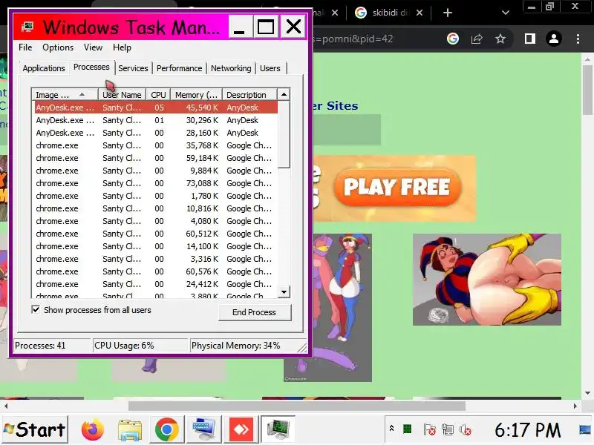The width and height of the screenshot is (594, 445).
Task: Open Chrome three-dot menu
Action: [x=578, y=39]
